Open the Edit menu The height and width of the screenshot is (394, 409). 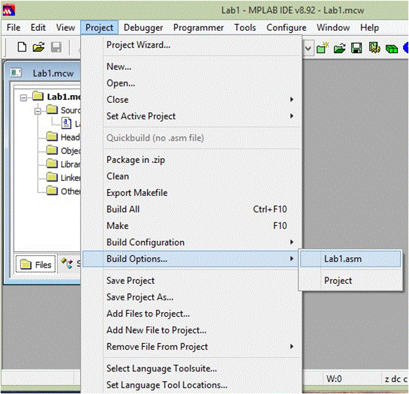tap(38, 28)
